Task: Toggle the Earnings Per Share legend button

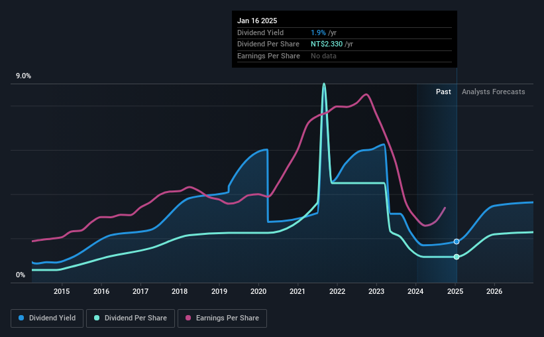Action: coord(223,318)
